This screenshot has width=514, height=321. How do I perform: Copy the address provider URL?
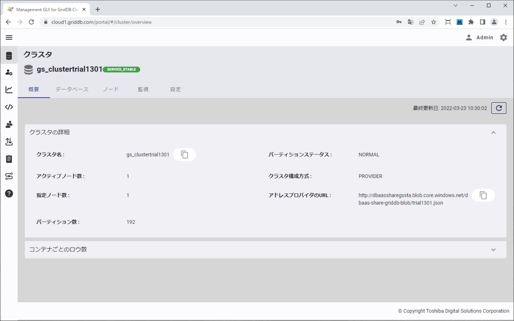(x=483, y=195)
